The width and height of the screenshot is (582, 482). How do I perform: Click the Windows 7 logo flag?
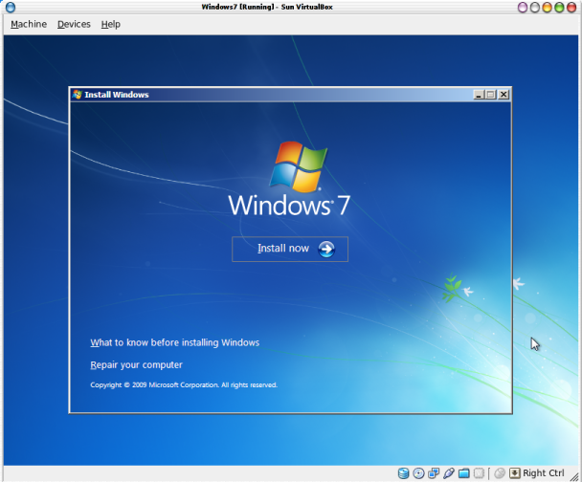pos(299,166)
